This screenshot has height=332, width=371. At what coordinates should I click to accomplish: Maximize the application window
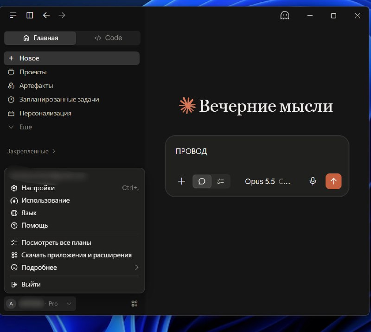click(333, 16)
